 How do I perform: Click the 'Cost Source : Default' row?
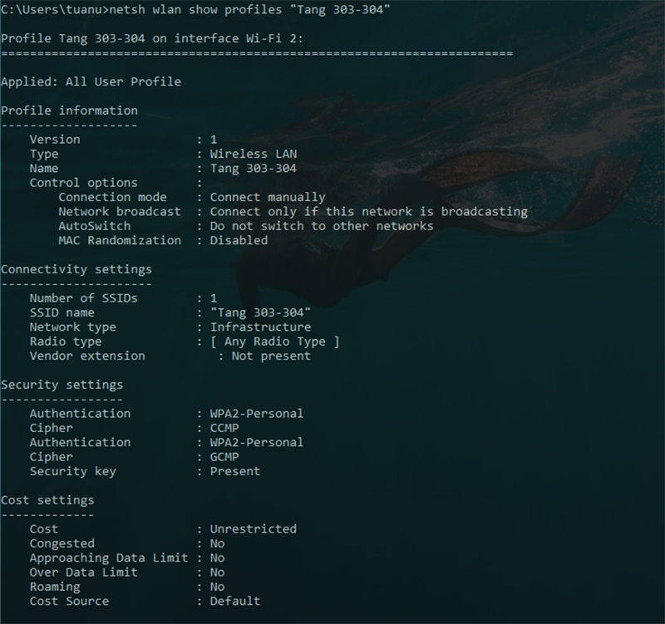[145, 601]
